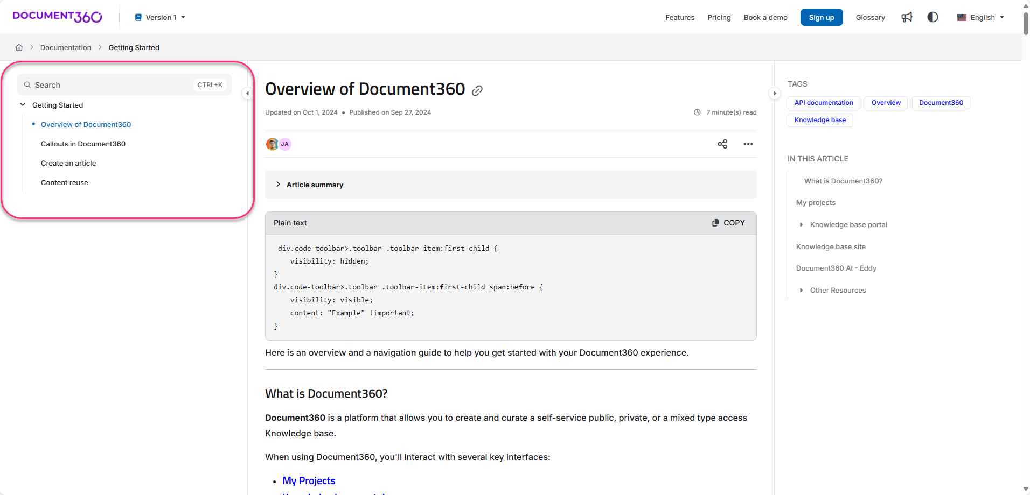Go to Documentation breadcrumb
This screenshot has height=495, width=1030.
pos(66,47)
